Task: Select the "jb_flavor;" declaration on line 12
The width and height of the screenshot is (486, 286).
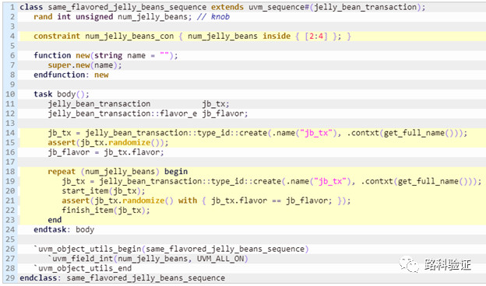Action: coord(225,113)
